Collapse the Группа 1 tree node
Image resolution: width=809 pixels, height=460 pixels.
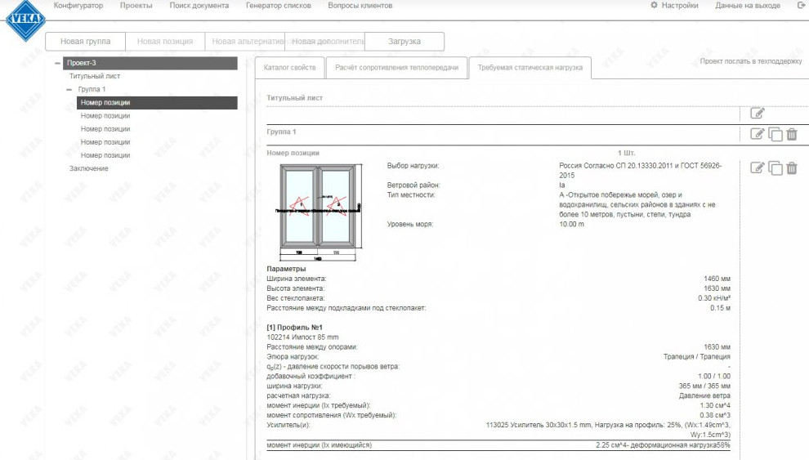point(69,90)
